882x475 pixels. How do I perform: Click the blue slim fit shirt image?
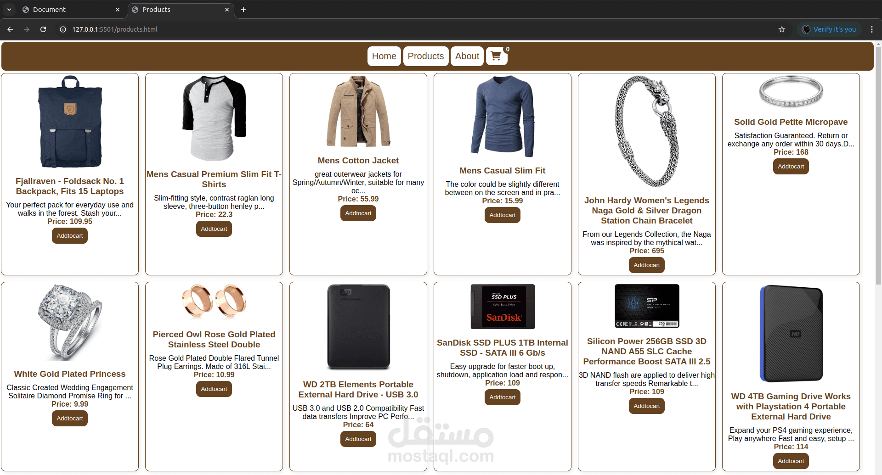coord(503,117)
